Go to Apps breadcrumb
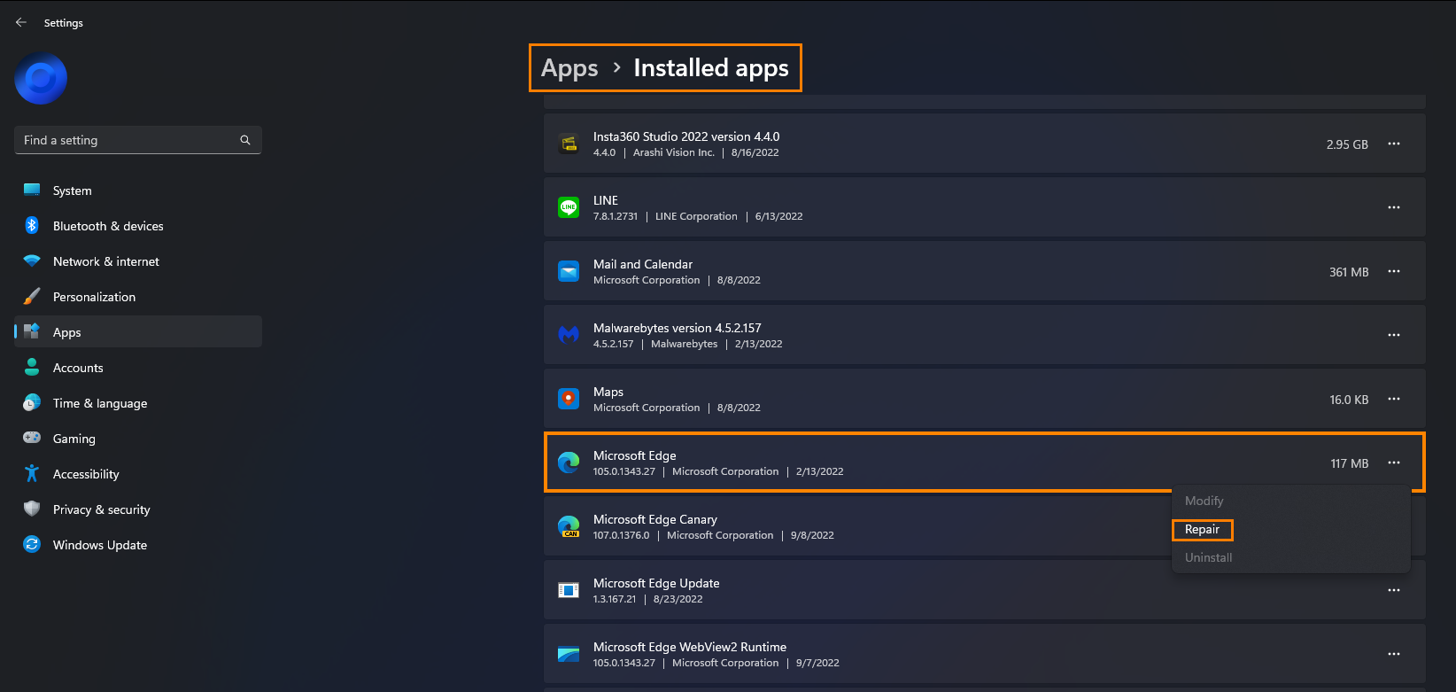Screen dimensions: 1456x692 (x=569, y=68)
